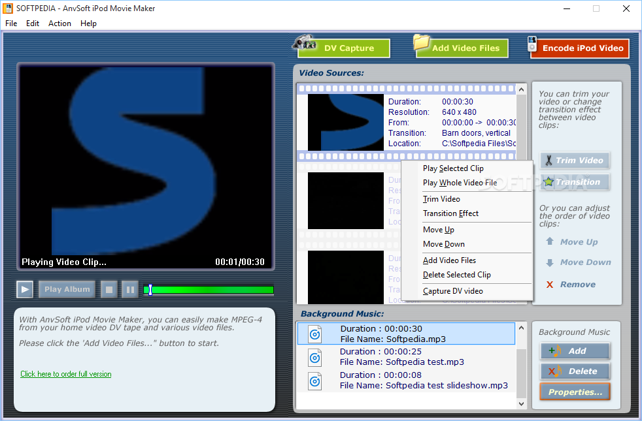Click the AnvSoft application icon in title bar

tap(8, 8)
